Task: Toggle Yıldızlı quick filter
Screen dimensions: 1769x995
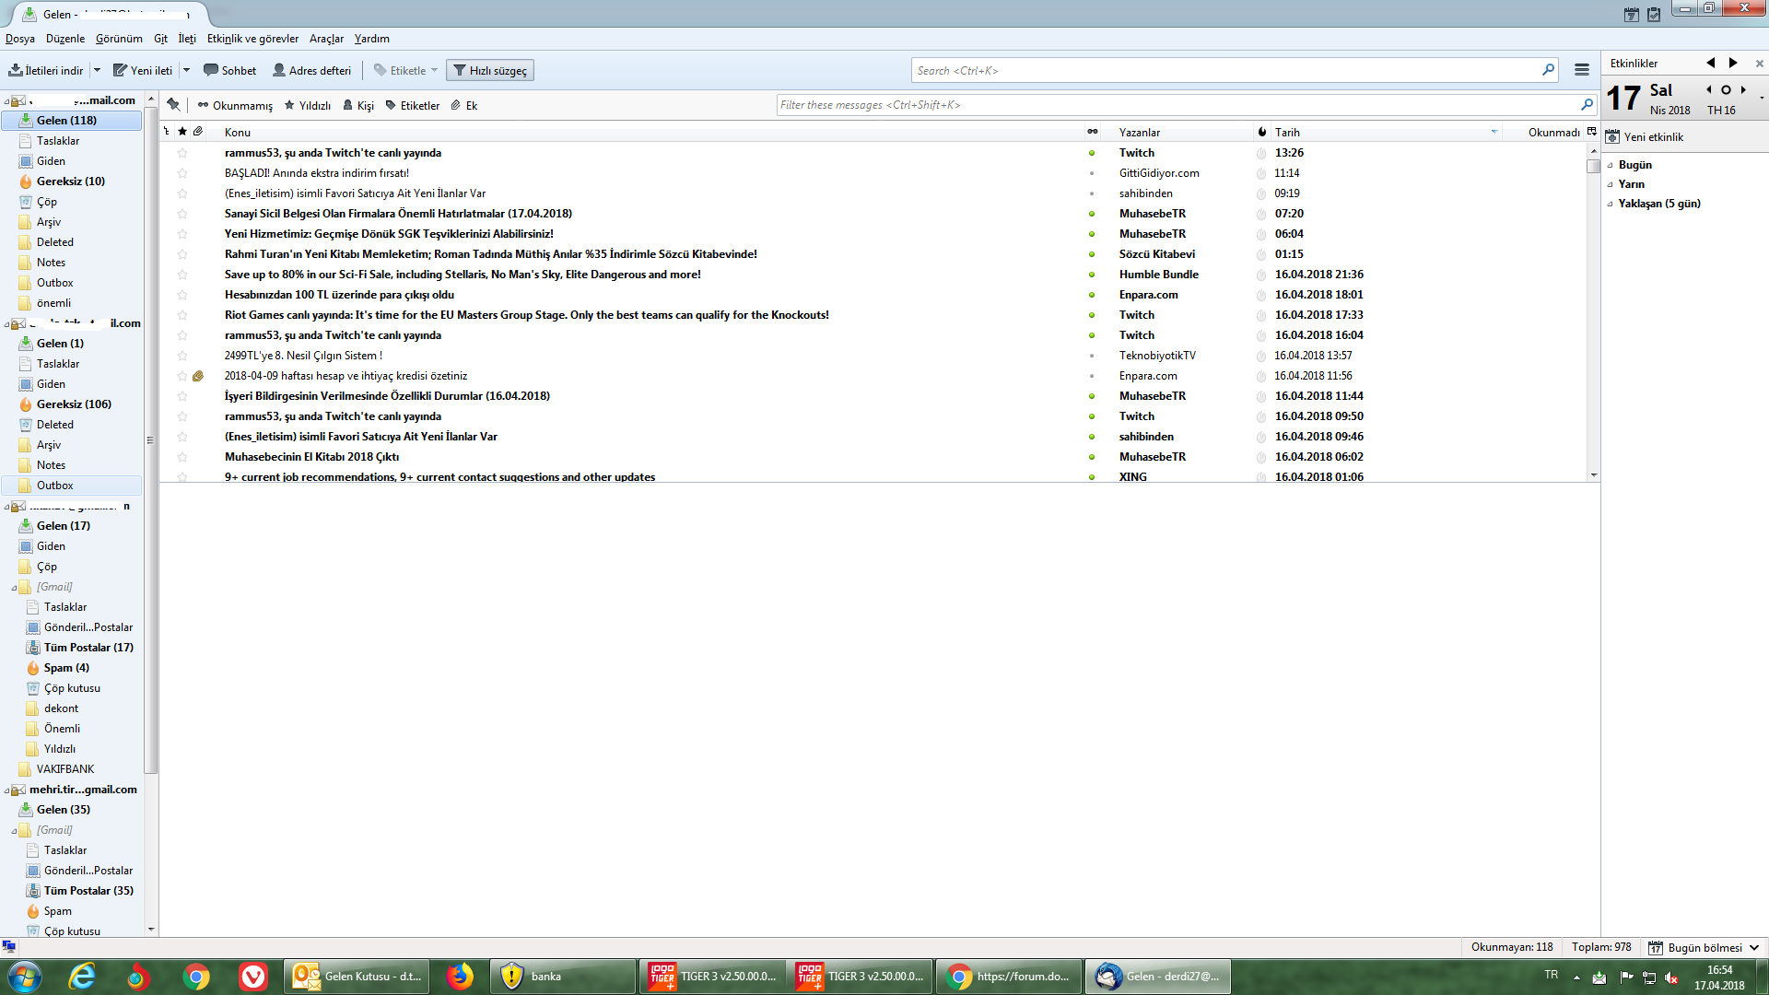Action: (308, 105)
